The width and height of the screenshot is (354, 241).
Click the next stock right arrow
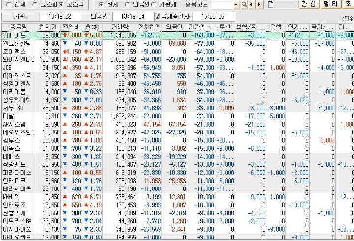coord(259,4)
